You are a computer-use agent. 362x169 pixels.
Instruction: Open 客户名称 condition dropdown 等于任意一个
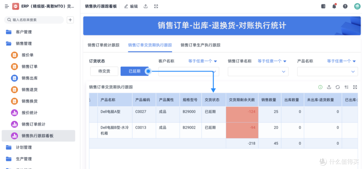[x=203, y=61]
